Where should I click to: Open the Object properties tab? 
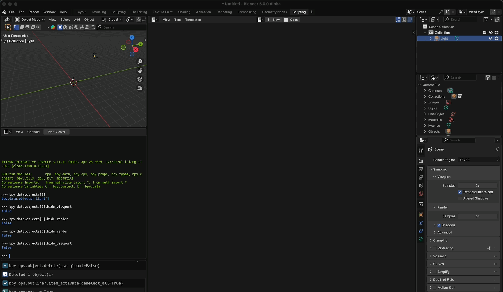(421, 214)
